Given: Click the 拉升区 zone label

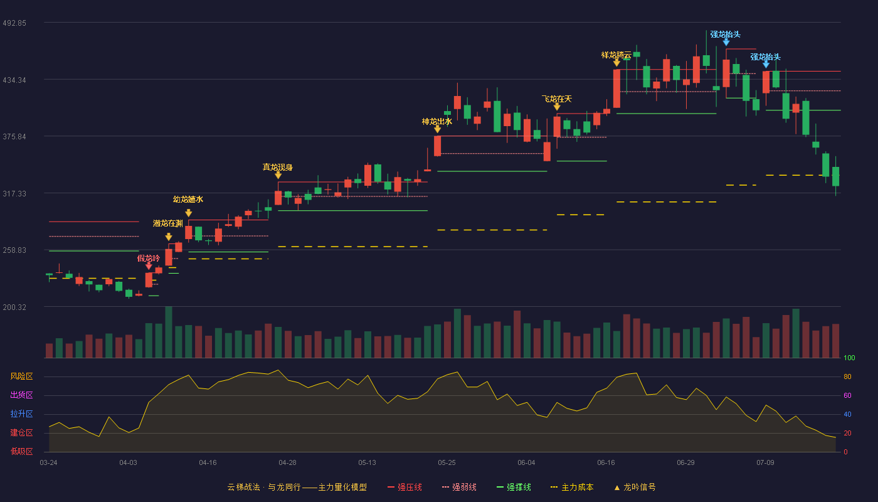Looking at the screenshot, I should coord(21,414).
